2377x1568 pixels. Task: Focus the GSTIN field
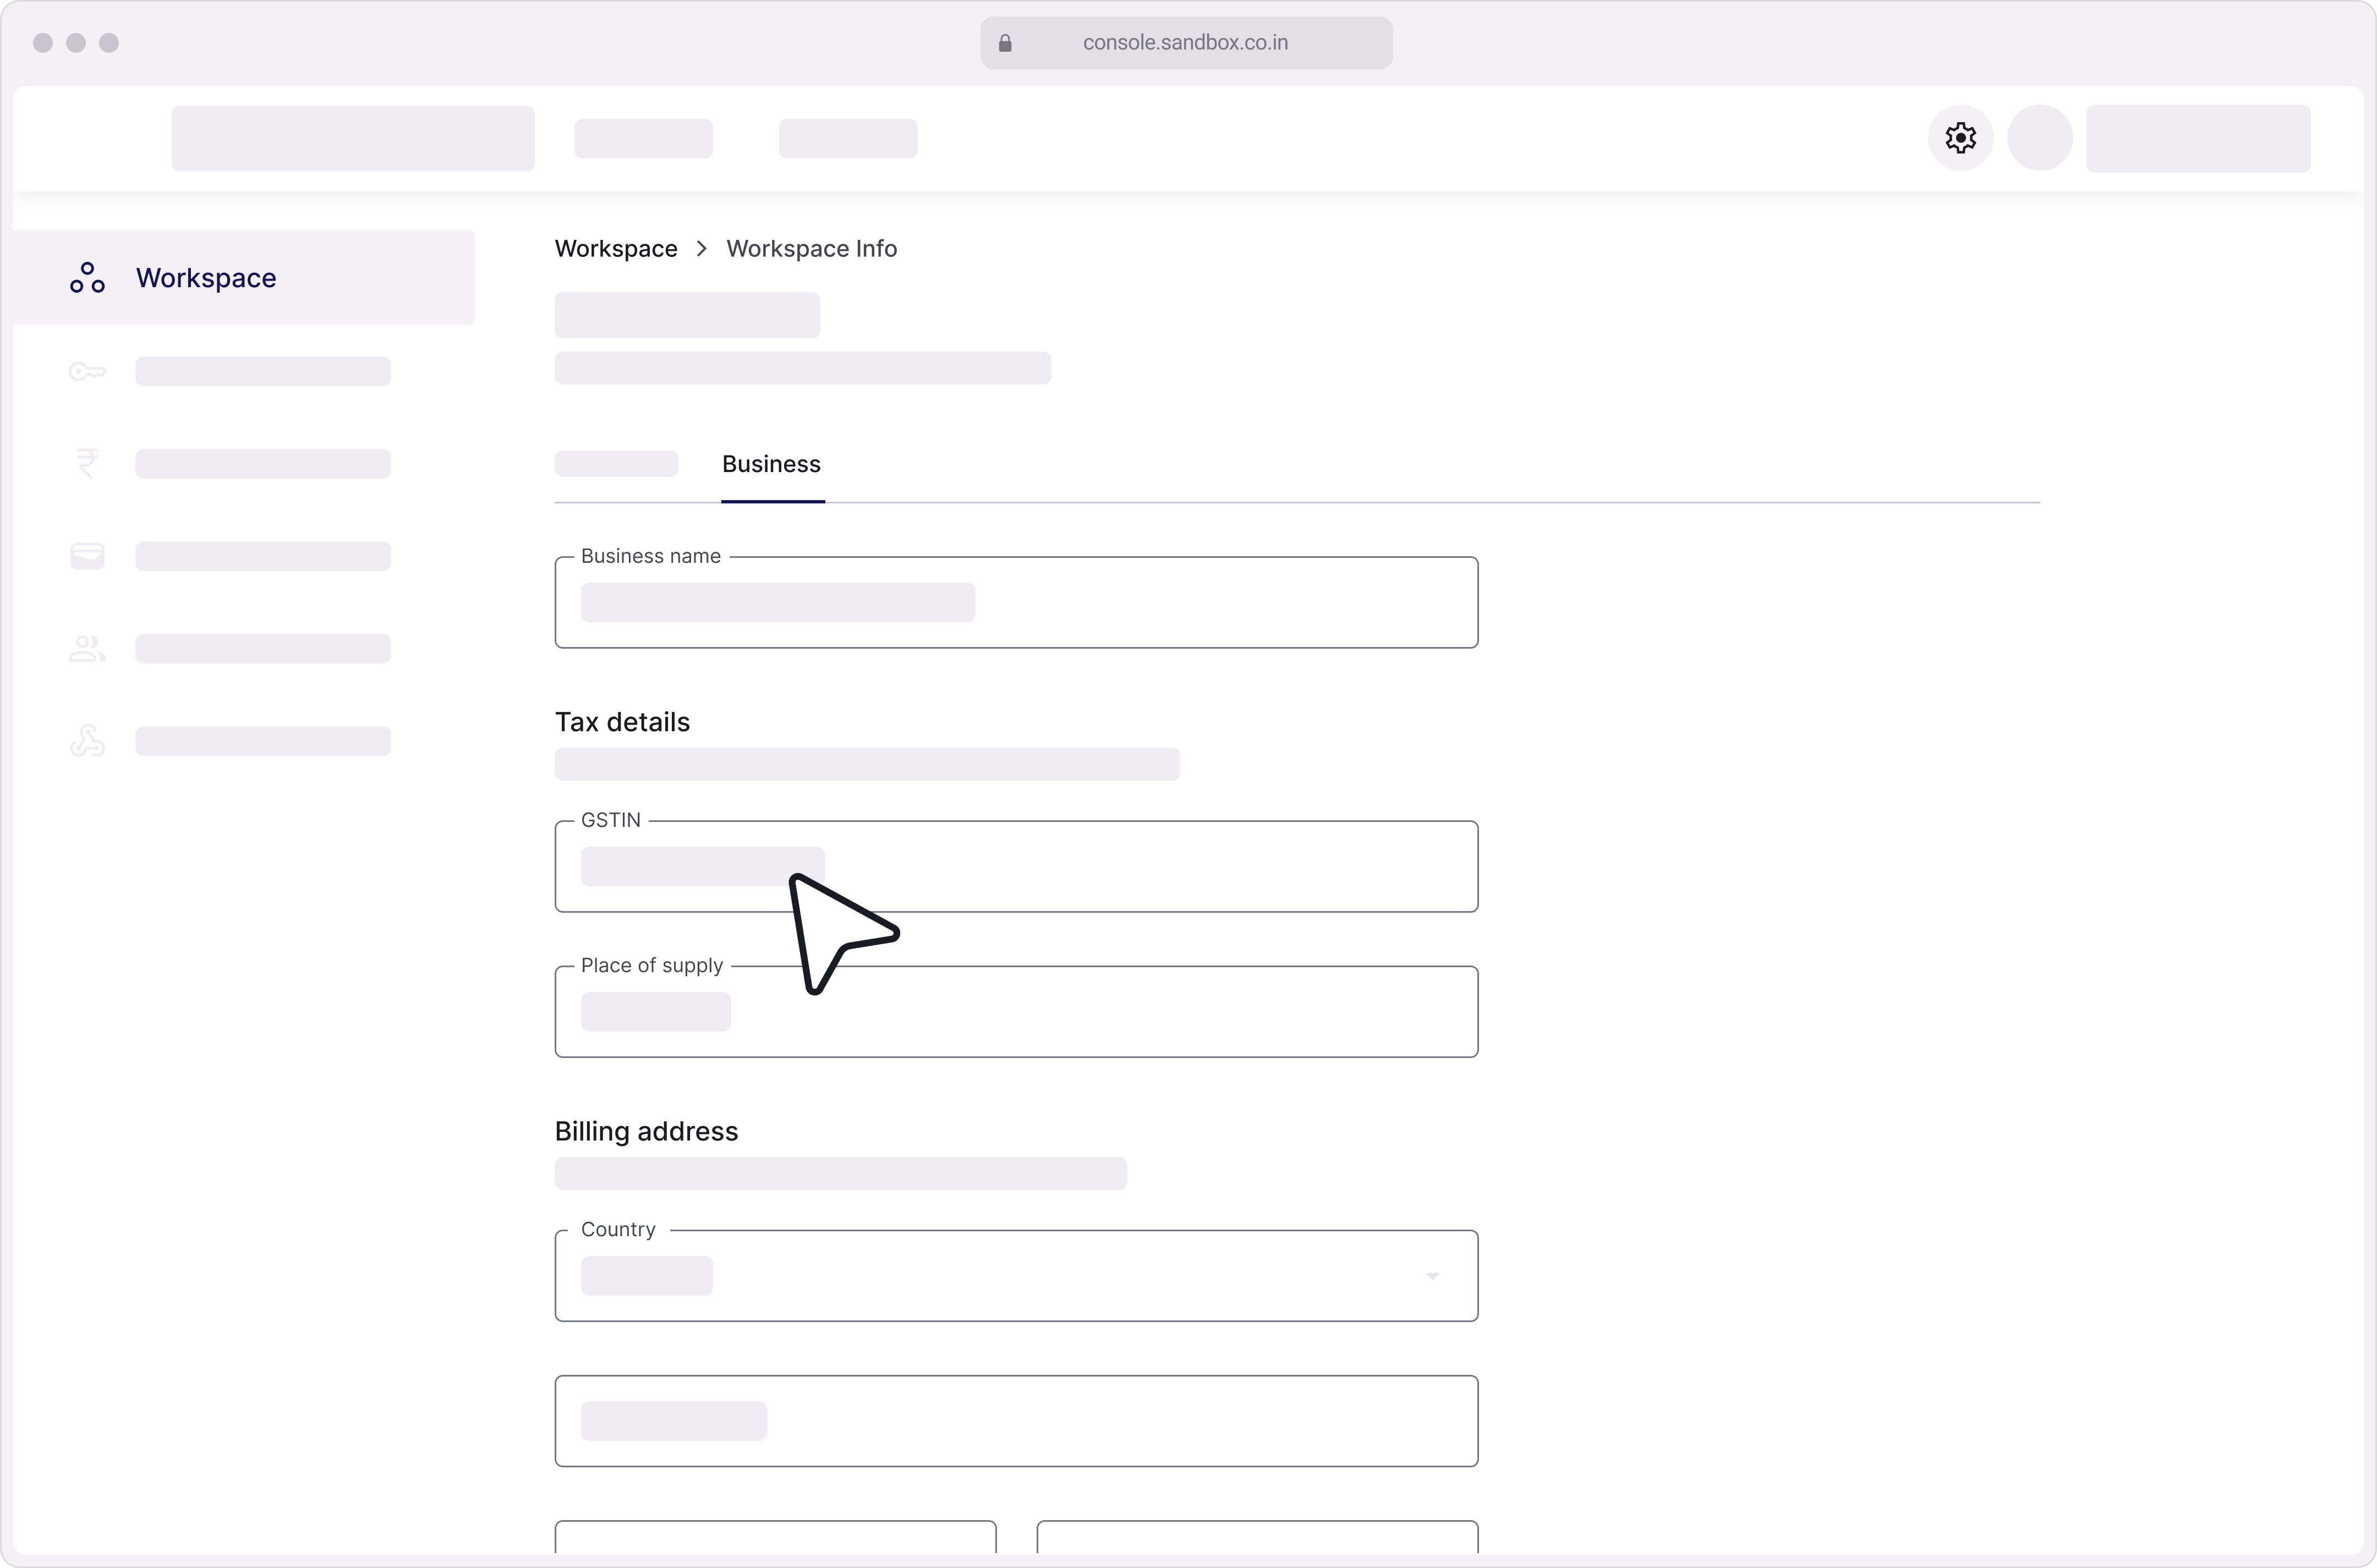click(1016, 866)
